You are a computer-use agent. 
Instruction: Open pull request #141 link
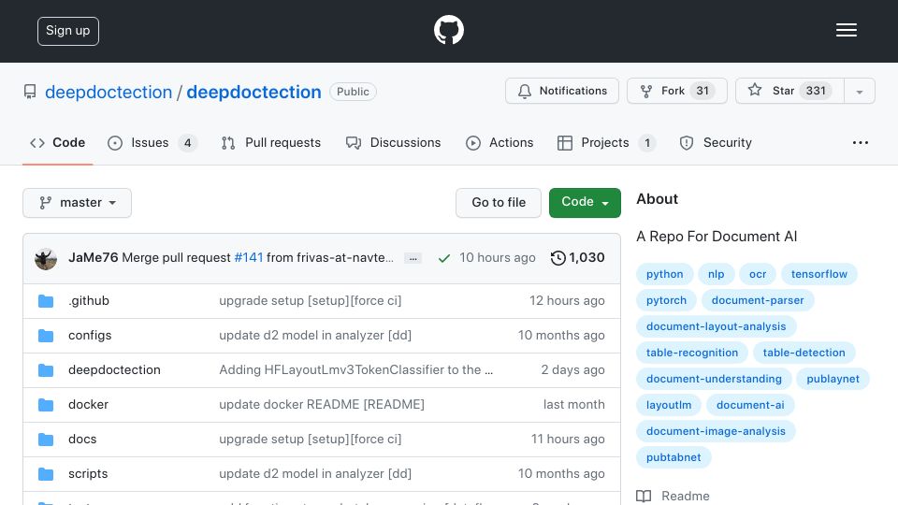click(249, 258)
